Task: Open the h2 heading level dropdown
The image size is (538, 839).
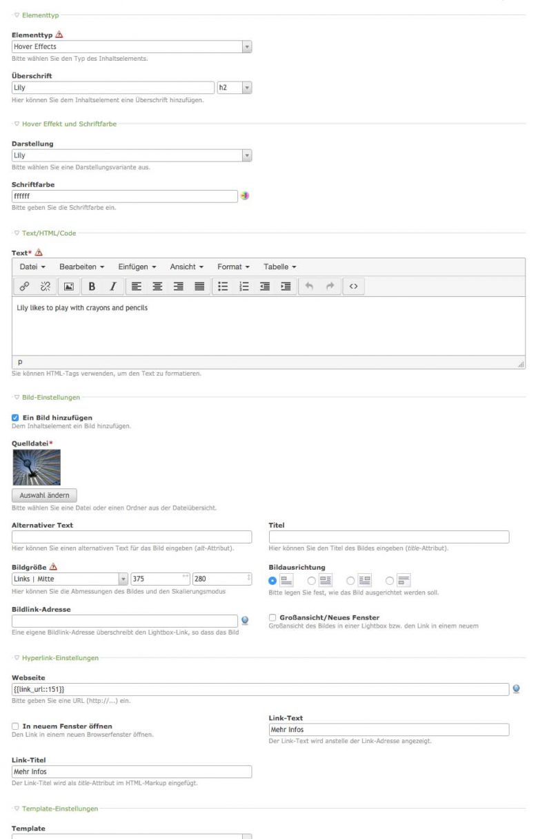Action: [x=235, y=88]
